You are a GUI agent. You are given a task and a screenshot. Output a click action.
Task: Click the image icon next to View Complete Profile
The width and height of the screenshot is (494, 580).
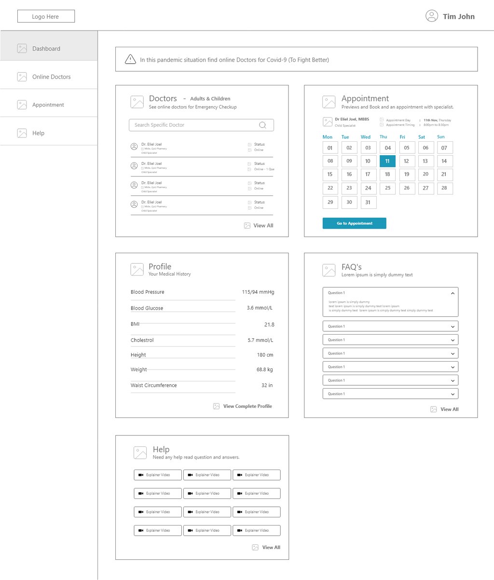(217, 406)
